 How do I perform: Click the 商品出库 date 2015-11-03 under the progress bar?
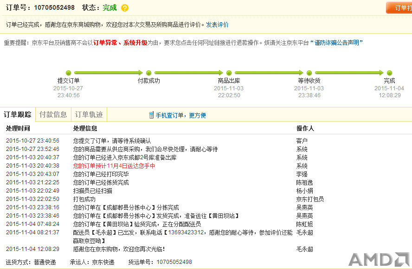229,88
